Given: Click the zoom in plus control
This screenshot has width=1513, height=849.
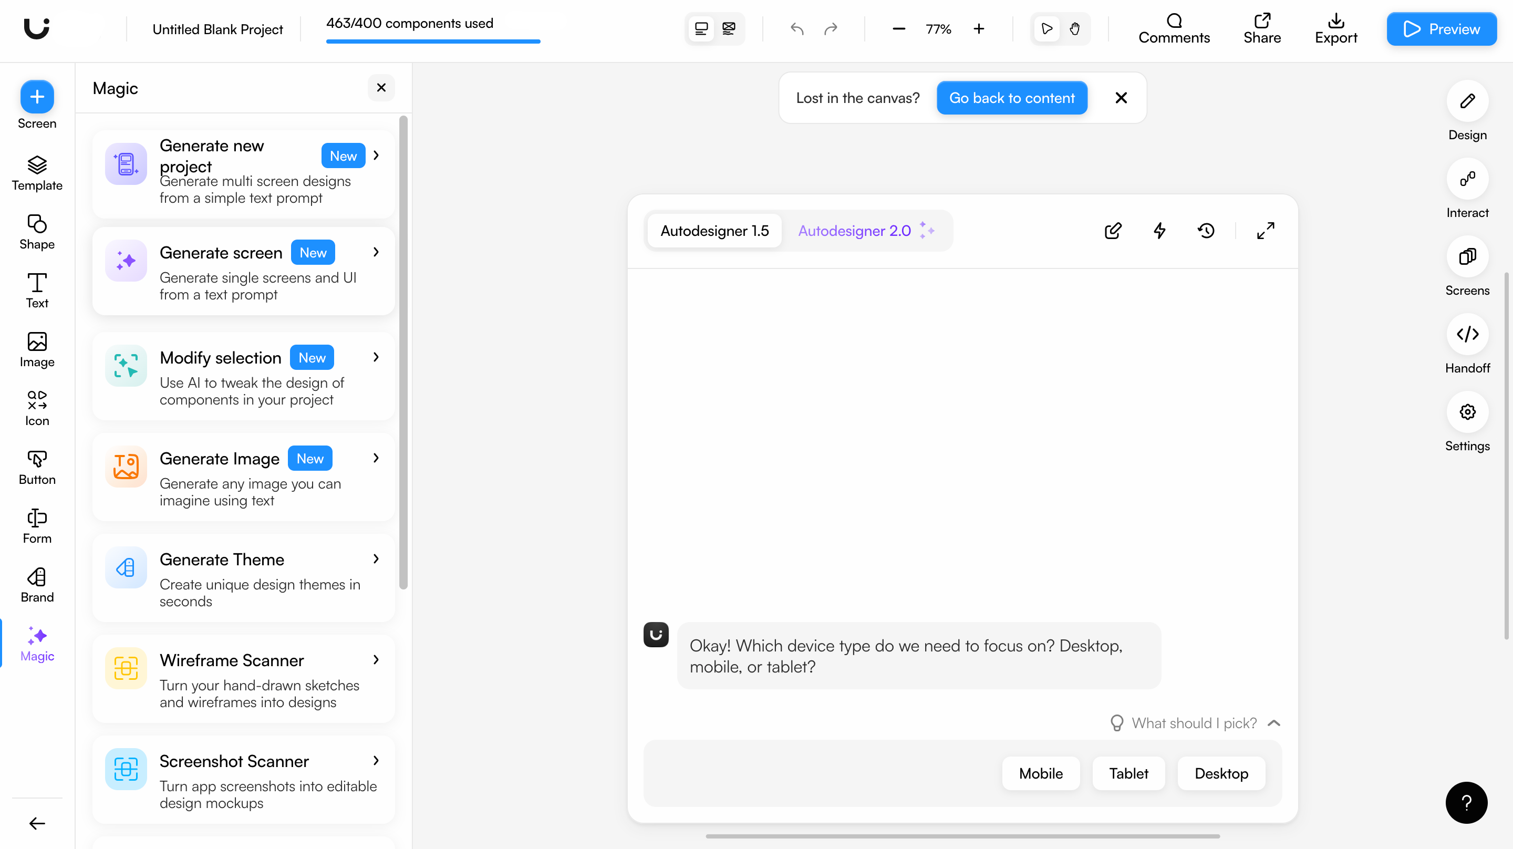Looking at the screenshot, I should [979, 29].
